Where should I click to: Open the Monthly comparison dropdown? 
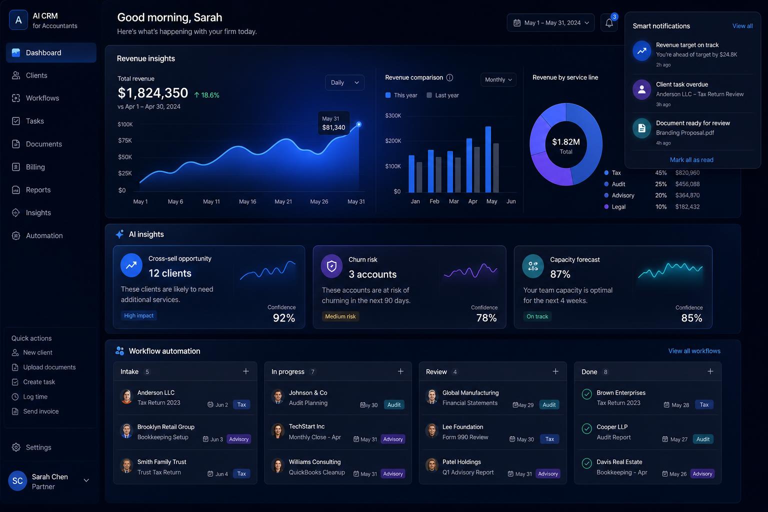[498, 79]
